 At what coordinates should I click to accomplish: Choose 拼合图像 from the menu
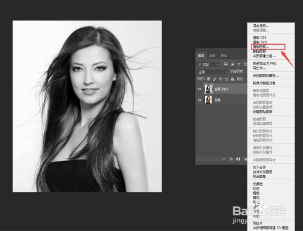pyautogui.click(x=259, y=177)
